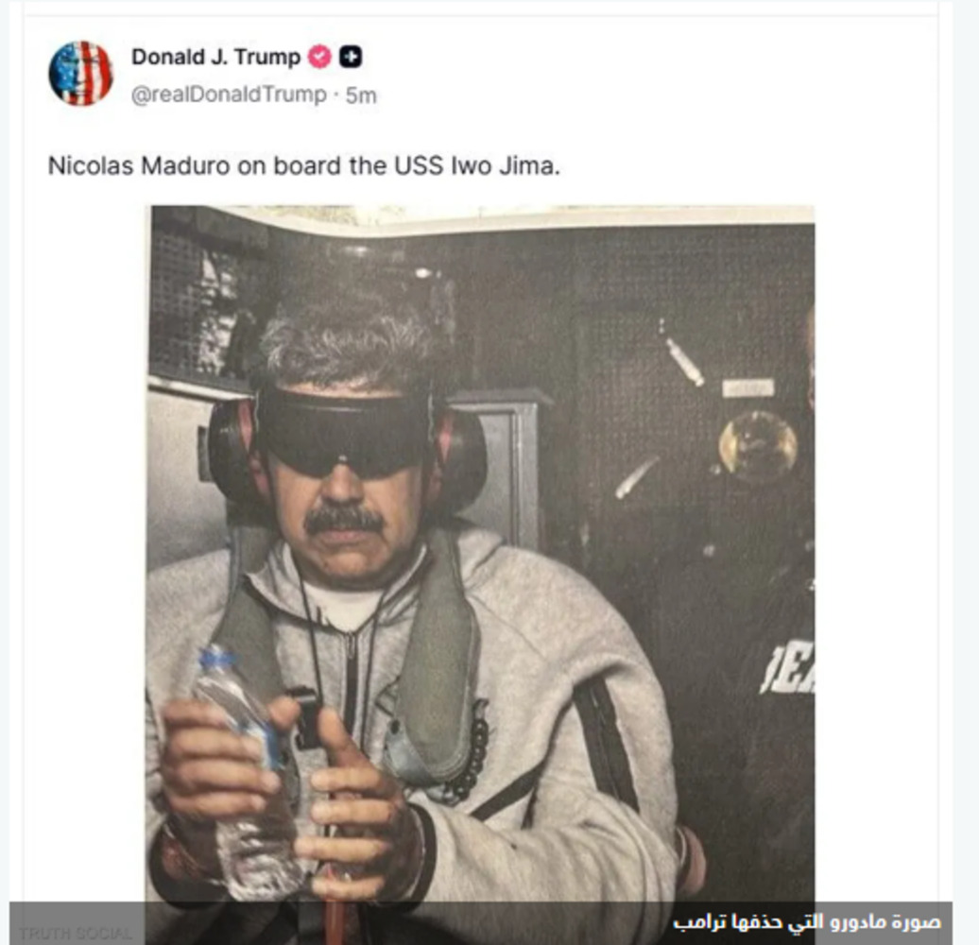Click the dark goggles in the photo

click(344, 429)
